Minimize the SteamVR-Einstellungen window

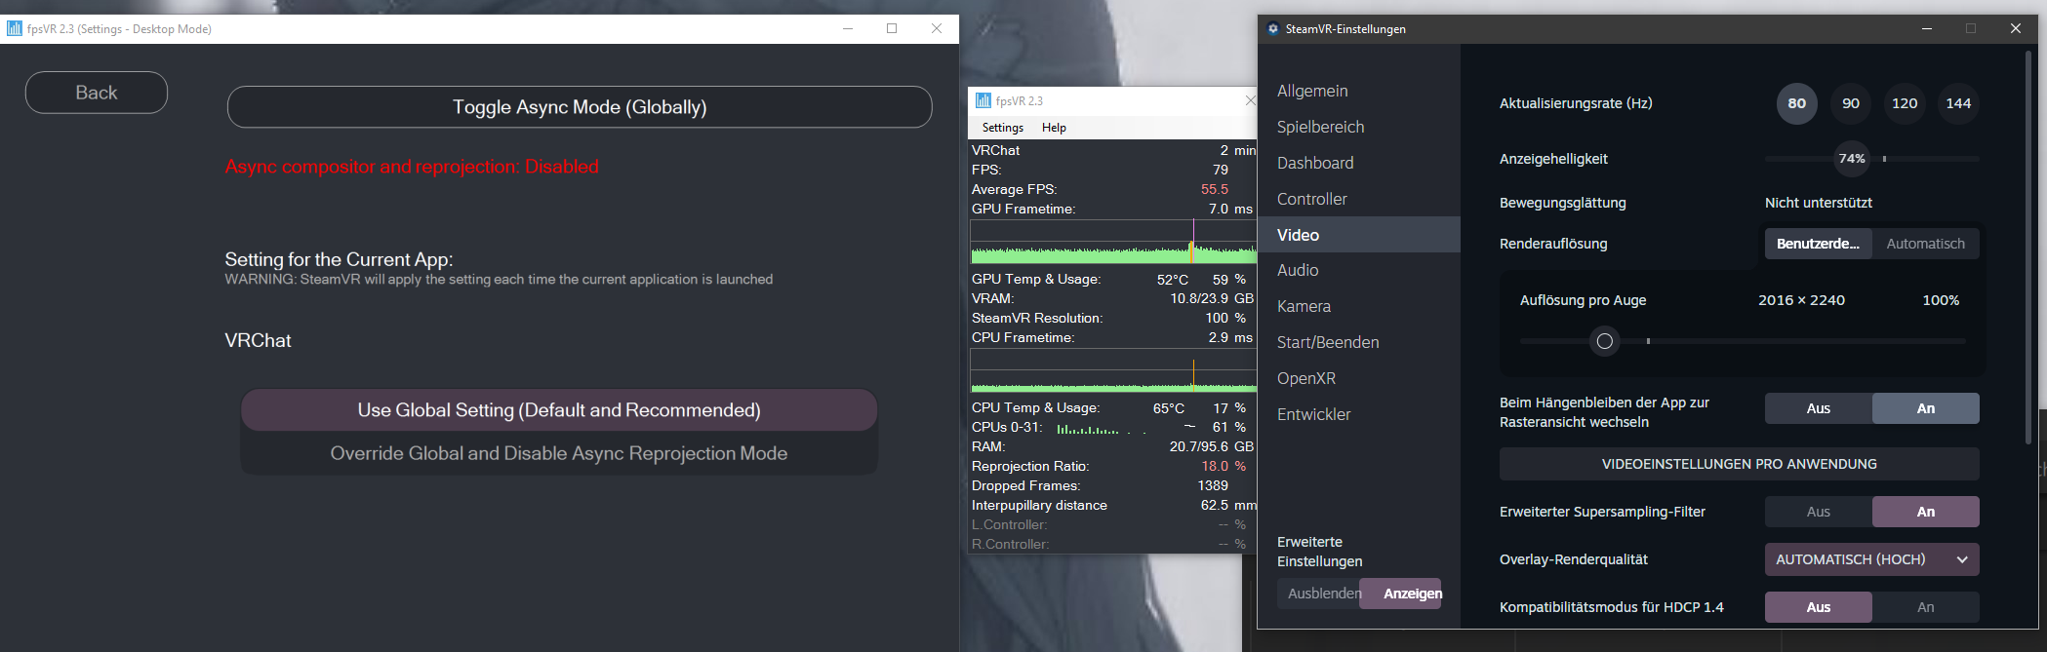click(x=1927, y=28)
